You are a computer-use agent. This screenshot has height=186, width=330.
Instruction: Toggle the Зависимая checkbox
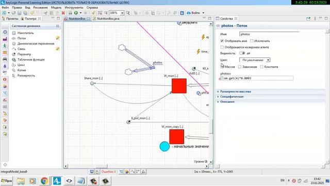239,67
